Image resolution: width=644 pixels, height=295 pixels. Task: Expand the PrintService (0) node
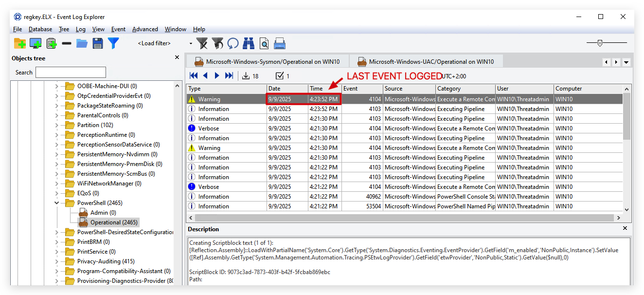(56, 252)
